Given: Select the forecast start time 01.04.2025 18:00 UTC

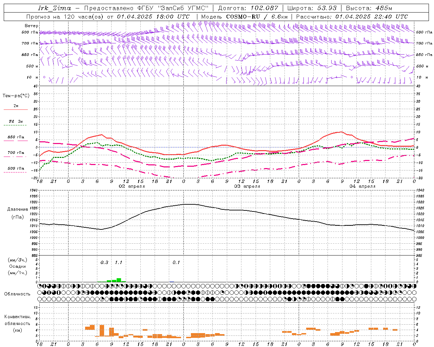Looking at the screenshot, I should coord(153,17).
